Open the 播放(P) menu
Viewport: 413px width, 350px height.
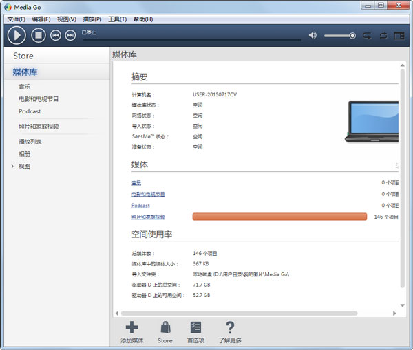click(92, 19)
